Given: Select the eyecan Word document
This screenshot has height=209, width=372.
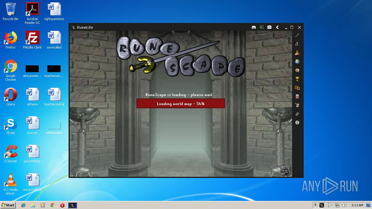Looking at the screenshot, I should (x=32, y=125).
